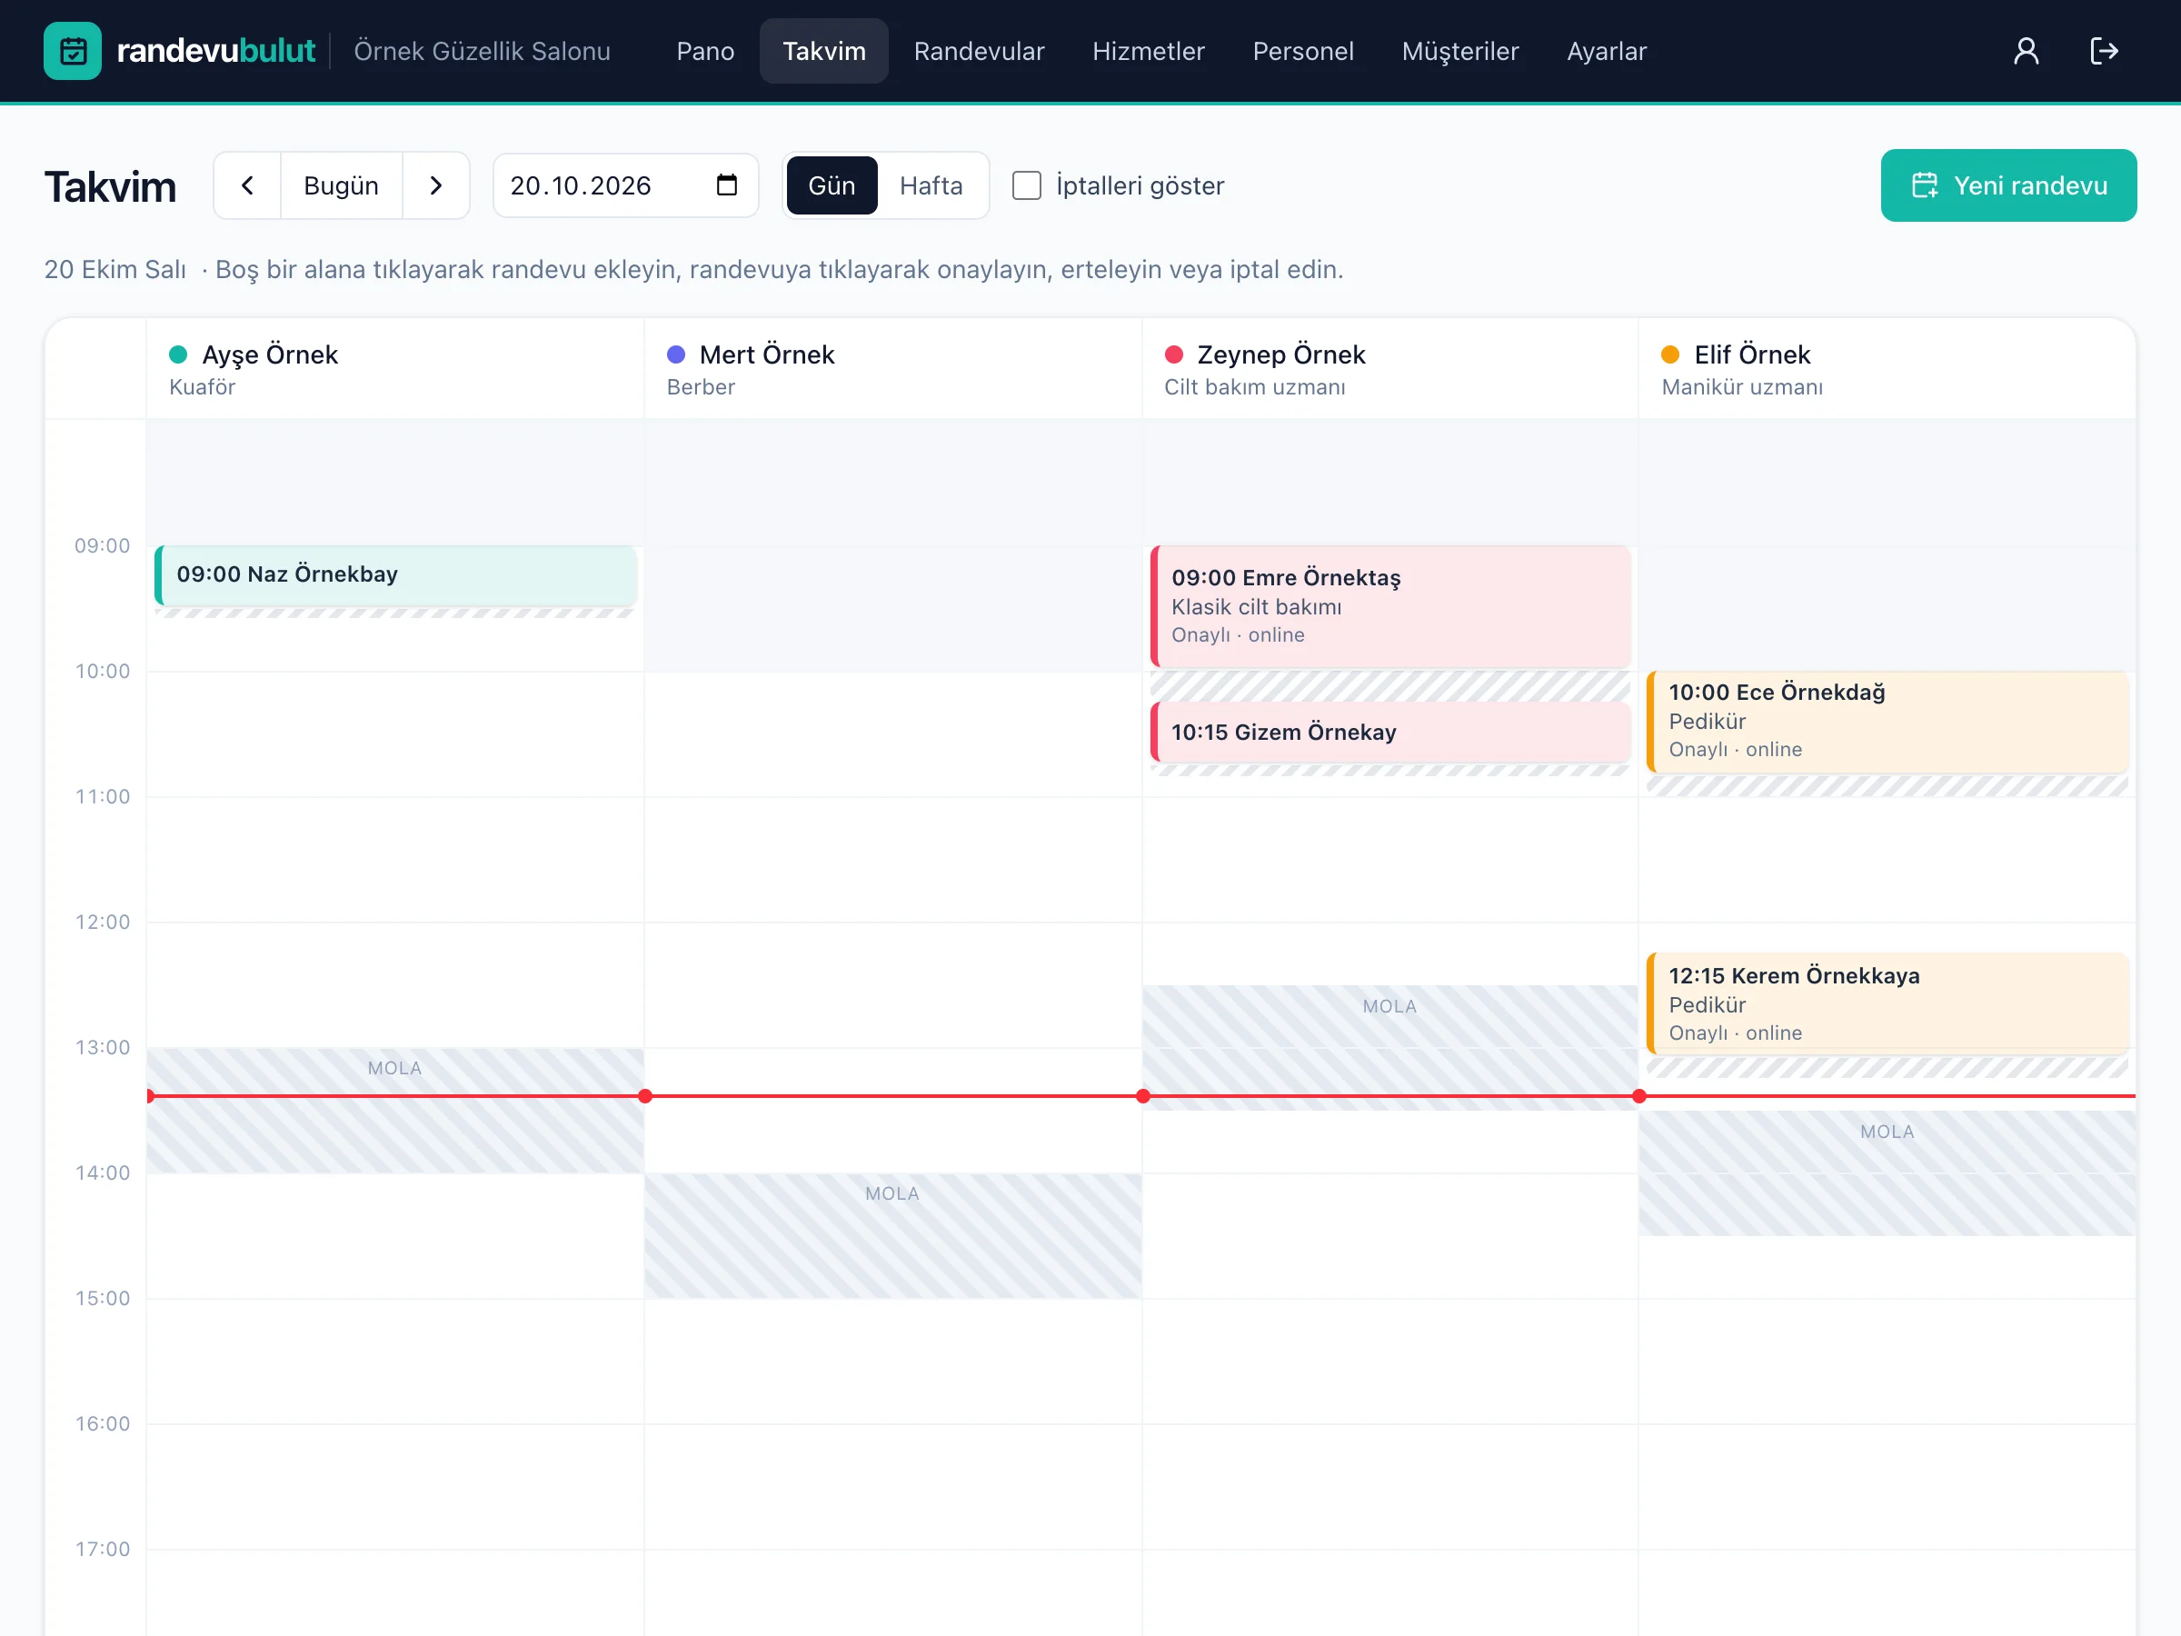Open the date picker calendar icon

tap(727, 185)
